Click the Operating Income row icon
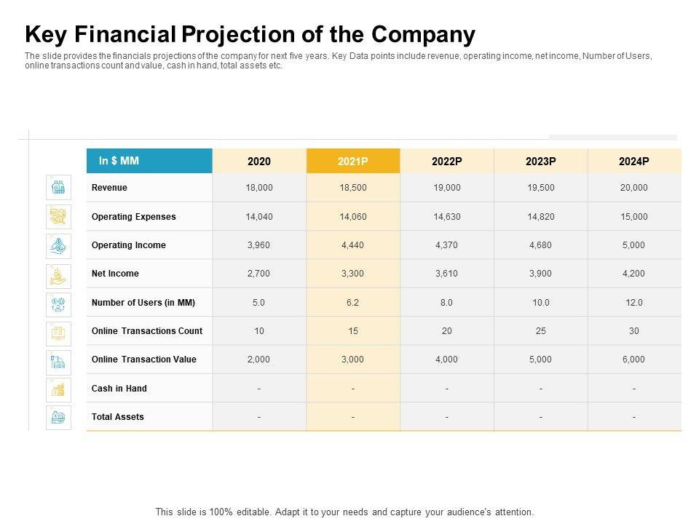This screenshot has height=524, width=699. click(58, 245)
